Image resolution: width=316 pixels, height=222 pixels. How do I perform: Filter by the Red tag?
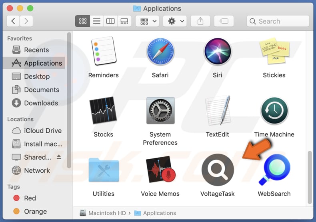pyautogui.click(x=34, y=198)
